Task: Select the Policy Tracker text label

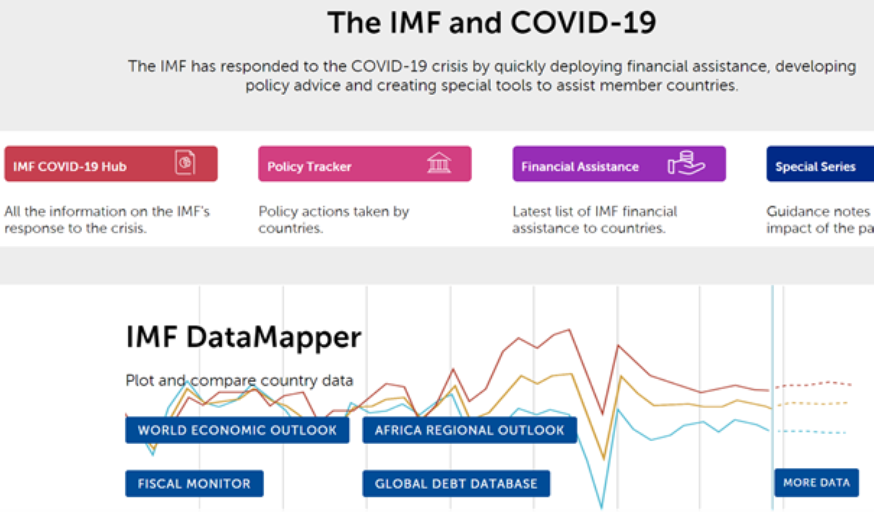Action: pyautogui.click(x=309, y=167)
